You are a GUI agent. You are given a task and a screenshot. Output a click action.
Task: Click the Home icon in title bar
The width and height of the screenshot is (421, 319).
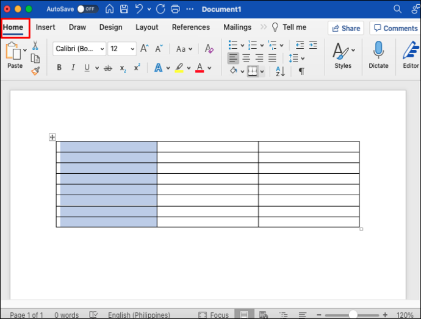(x=109, y=9)
